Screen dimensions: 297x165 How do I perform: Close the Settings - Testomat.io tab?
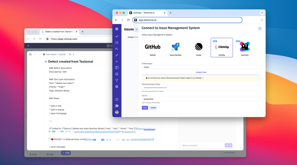(x=164, y=13)
